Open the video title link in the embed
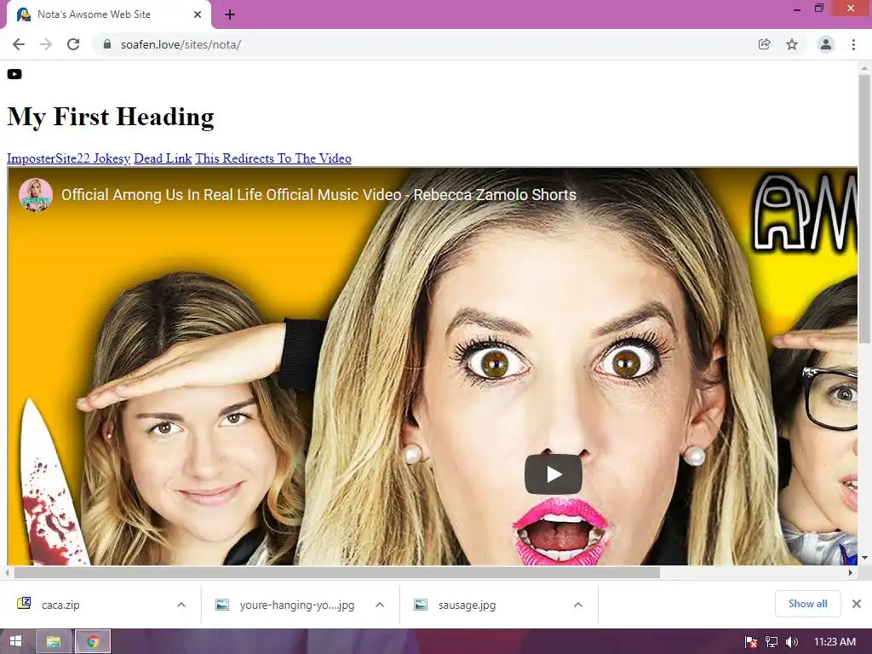Image resolution: width=872 pixels, height=654 pixels. tap(318, 195)
